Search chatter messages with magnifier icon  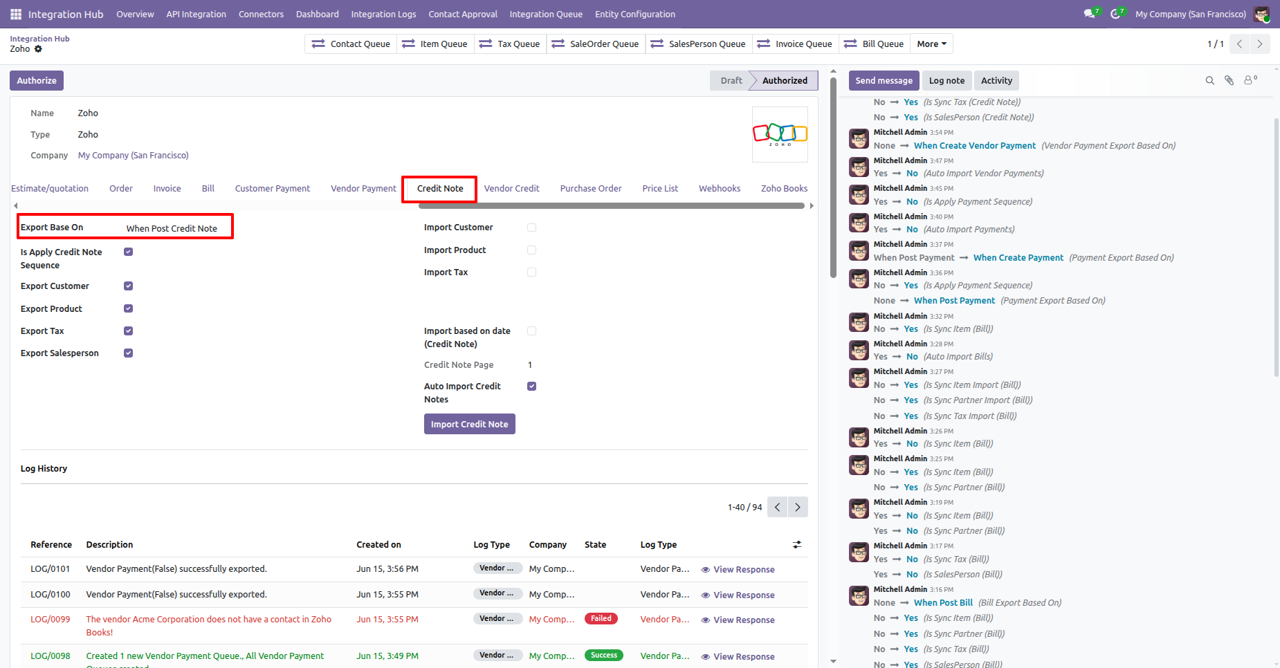coord(1210,80)
